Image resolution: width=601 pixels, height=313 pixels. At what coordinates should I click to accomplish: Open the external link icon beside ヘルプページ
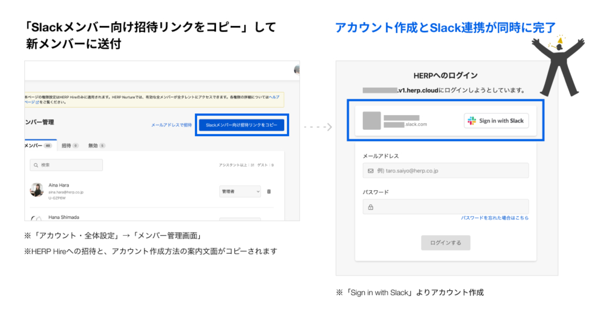37,102
